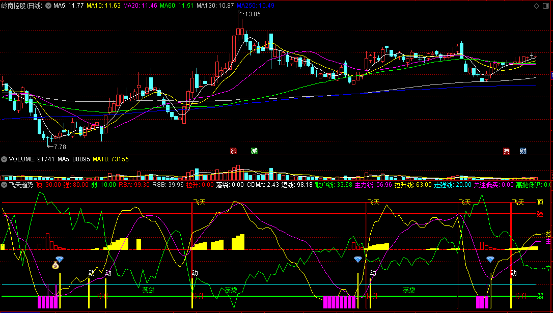Click the volume MA10: 73155 value
This screenshot has height=313, width=553.
click(x=110, y=159)
